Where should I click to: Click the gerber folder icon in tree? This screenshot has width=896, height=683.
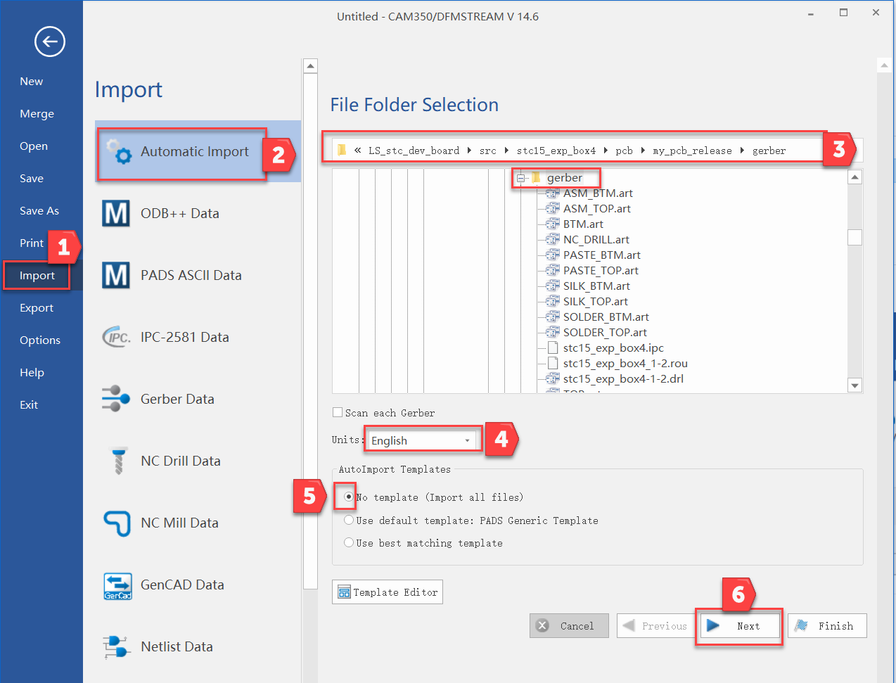tap(536, 177)
